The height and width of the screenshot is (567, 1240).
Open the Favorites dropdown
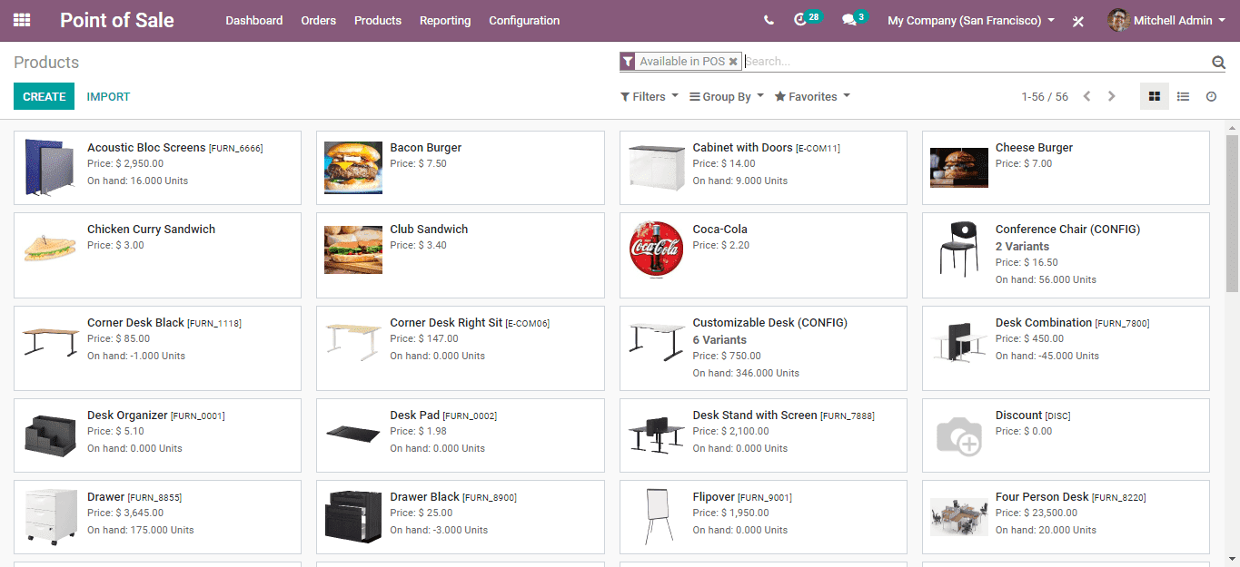click(812, 96)
